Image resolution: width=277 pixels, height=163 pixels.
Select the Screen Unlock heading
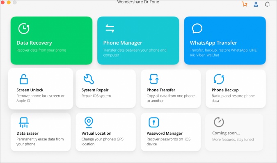coord(30,90)
